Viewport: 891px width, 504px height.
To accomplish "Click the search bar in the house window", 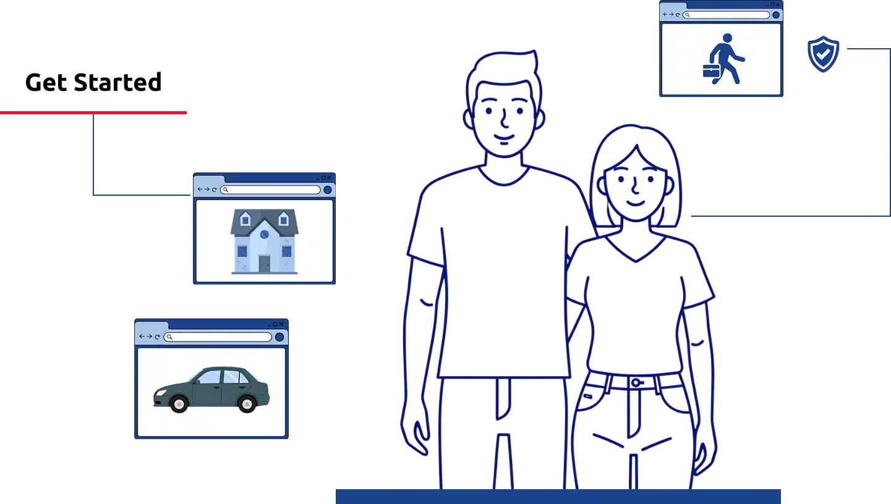I will 271,190.
